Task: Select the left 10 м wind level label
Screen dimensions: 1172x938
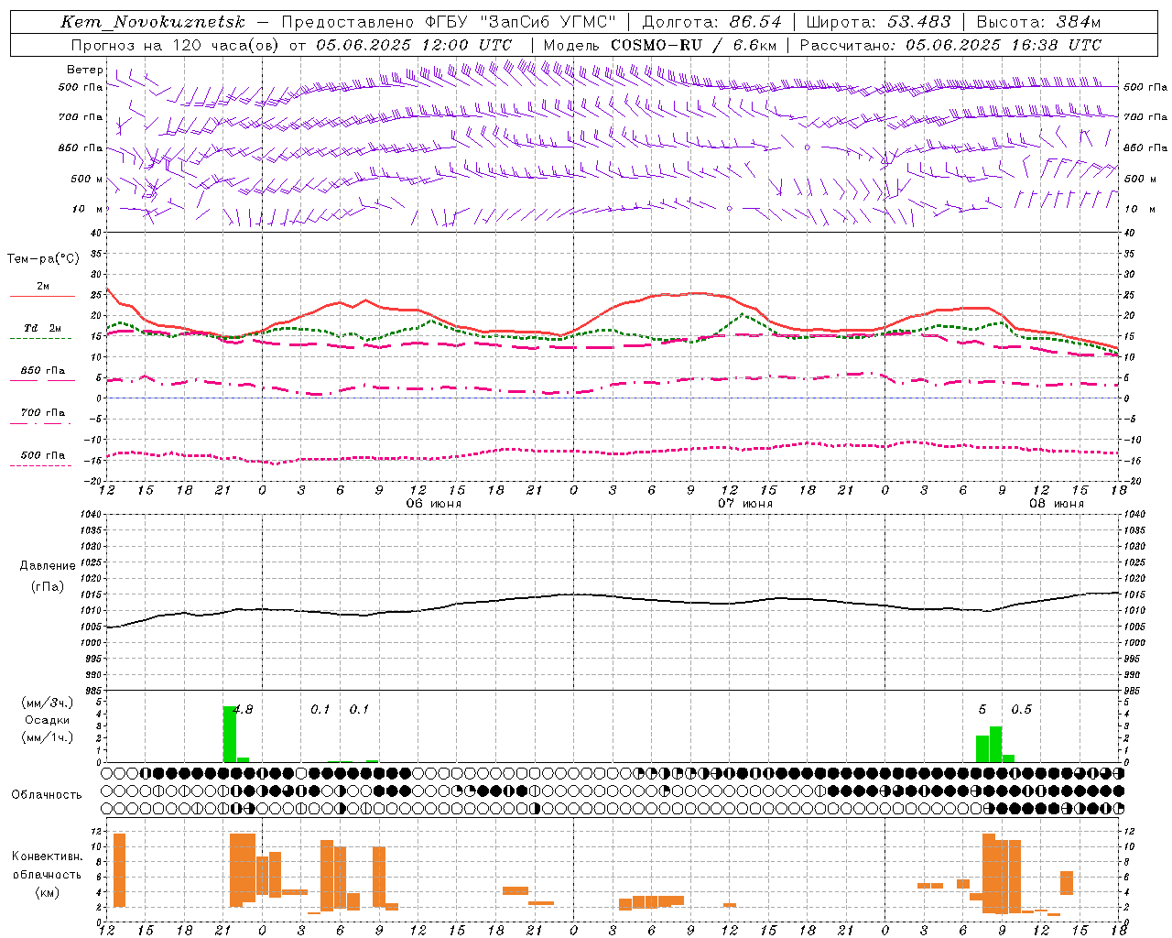Action: [88, 209]
